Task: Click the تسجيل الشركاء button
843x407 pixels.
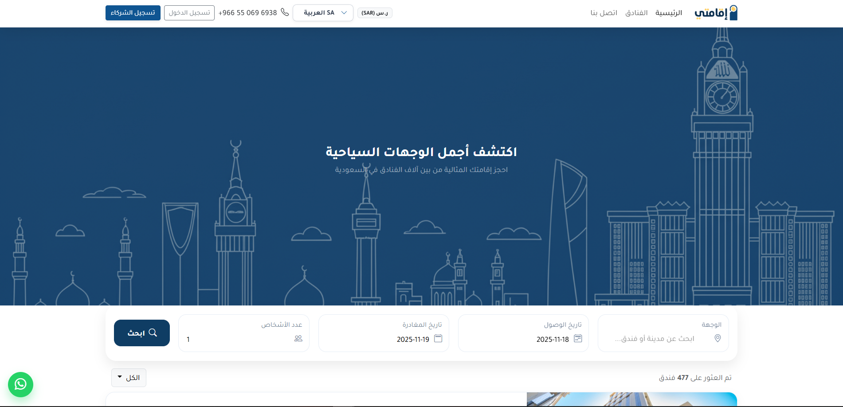Action: [132, 12]
